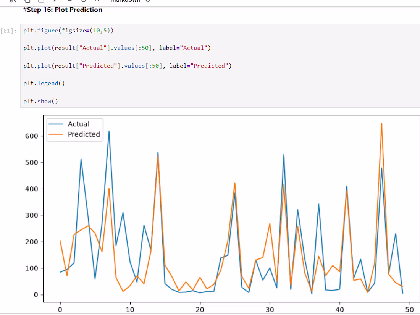Click the [81] cell execution prompt
420x315 pixels.
click(x=8, y=31)
